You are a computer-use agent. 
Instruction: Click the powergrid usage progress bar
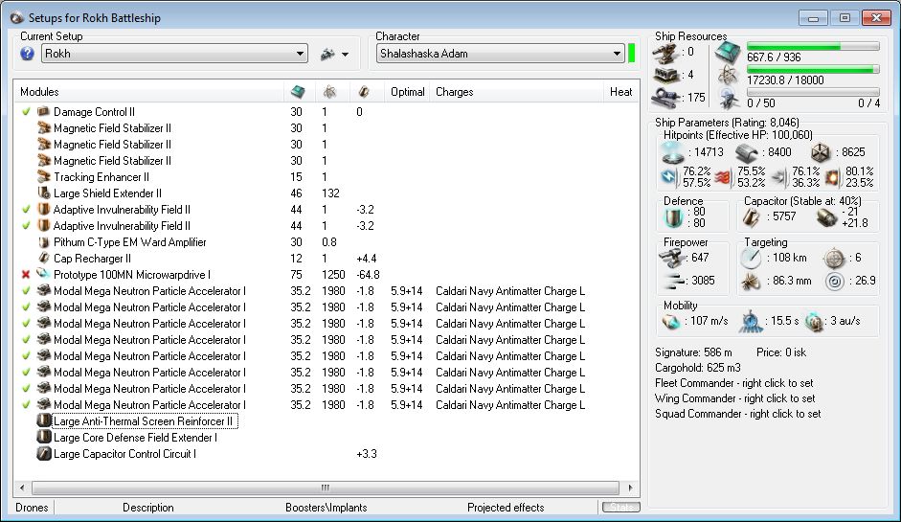[x=813, y=70]
